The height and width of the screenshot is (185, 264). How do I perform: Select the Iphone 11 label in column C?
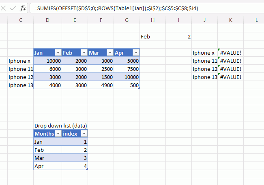point(21,69)
